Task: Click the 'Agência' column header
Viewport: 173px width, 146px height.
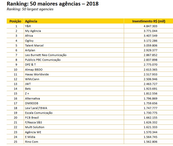Action: [31, 21]
